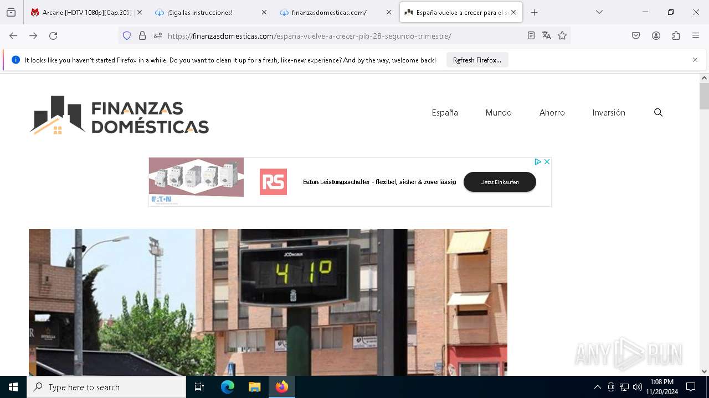Launch Microsoft Edge from taskbar

coord(228,387)
